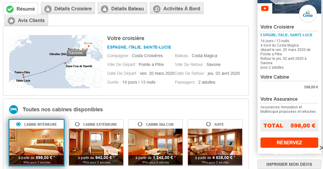Image resolution: width=323 pixels, height=169 pixels.
Task: Click the sidebar Espagne, Italie, Sainte-Lucie link
Action: click(286, 35)
